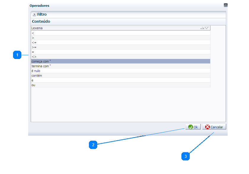Expand the Filtro section arrow

click(x=34, y=14)
